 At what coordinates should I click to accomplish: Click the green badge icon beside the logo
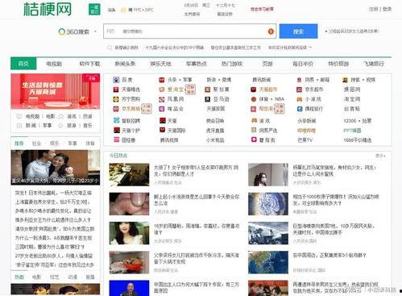[94, 10]
